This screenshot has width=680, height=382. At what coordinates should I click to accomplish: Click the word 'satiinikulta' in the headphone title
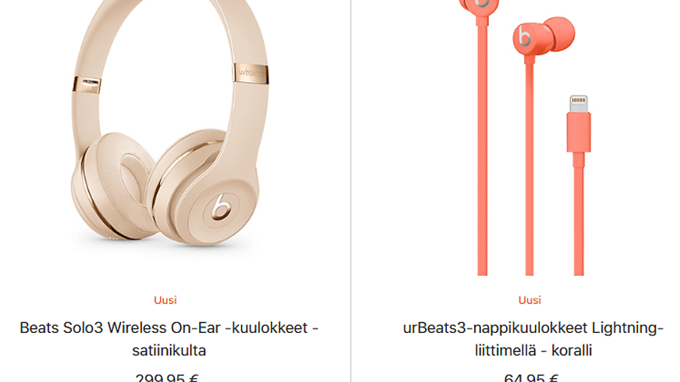(169, 350)
